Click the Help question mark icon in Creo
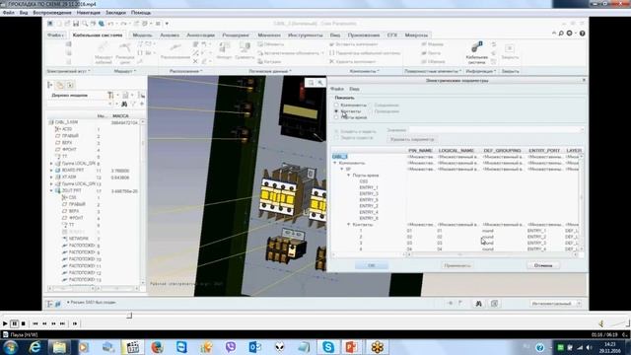This screenshot has width=631, height=355. pos(583,34)
